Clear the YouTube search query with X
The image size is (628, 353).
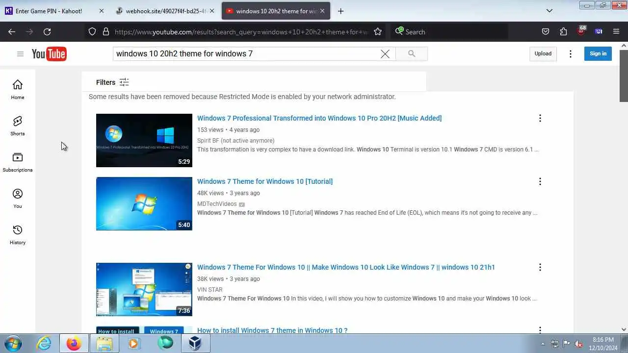pos(385,54)
